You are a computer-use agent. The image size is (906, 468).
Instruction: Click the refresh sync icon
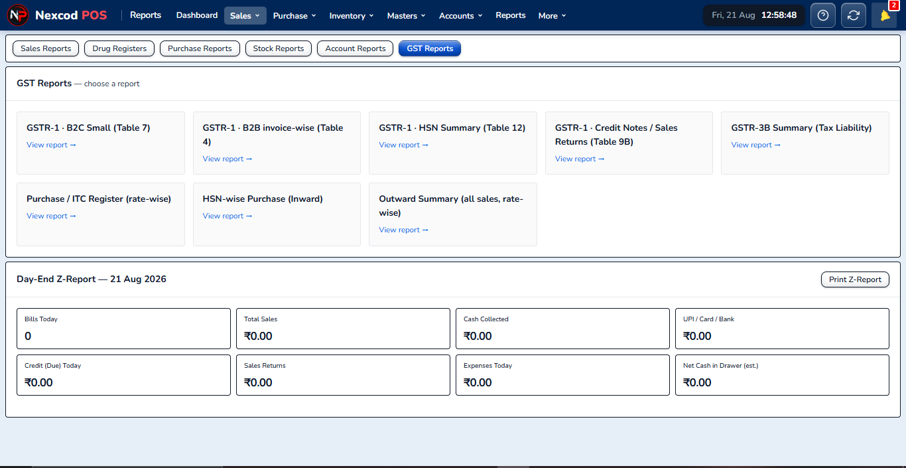pyautogui.click(x=854, y=15)
